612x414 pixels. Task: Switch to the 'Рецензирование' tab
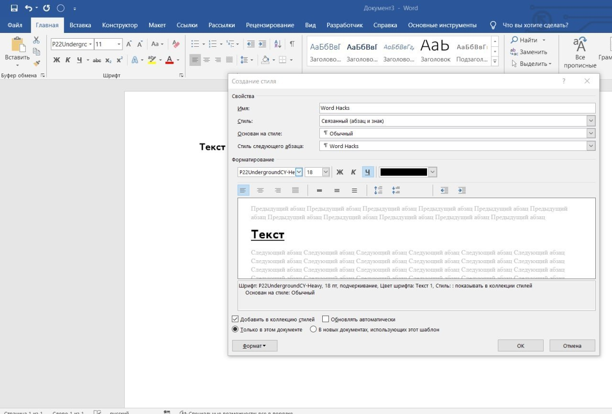270,25
